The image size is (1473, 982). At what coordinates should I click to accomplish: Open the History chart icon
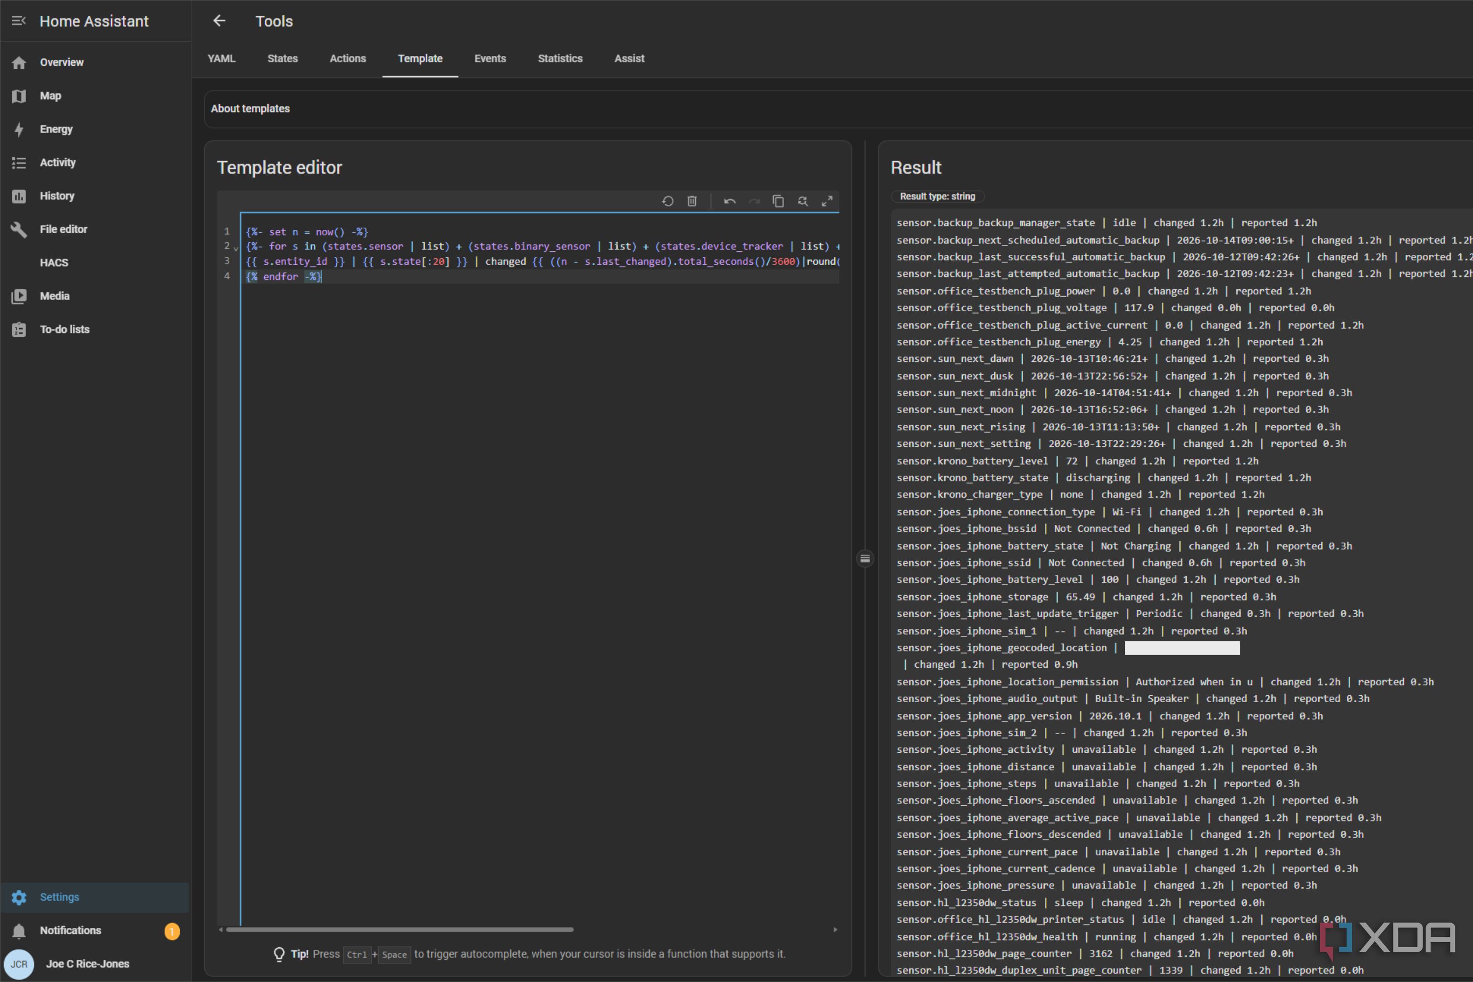19,196
